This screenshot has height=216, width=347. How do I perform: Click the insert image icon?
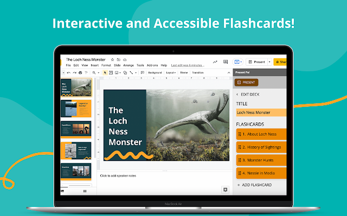point(117,72)
